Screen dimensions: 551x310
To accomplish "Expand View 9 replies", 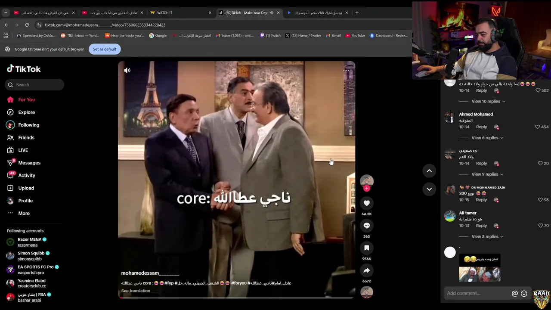I will [x=487, y=174].
